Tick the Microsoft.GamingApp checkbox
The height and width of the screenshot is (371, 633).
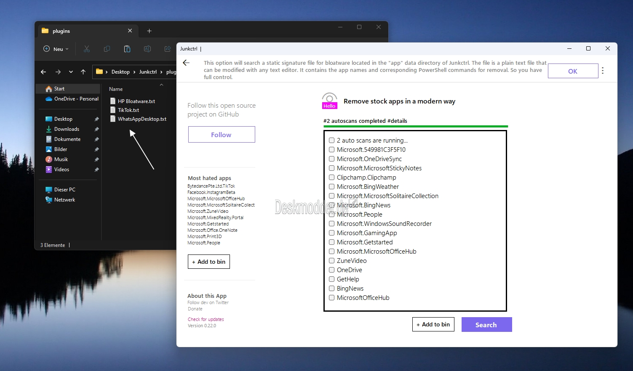click(x=332, y=233)
